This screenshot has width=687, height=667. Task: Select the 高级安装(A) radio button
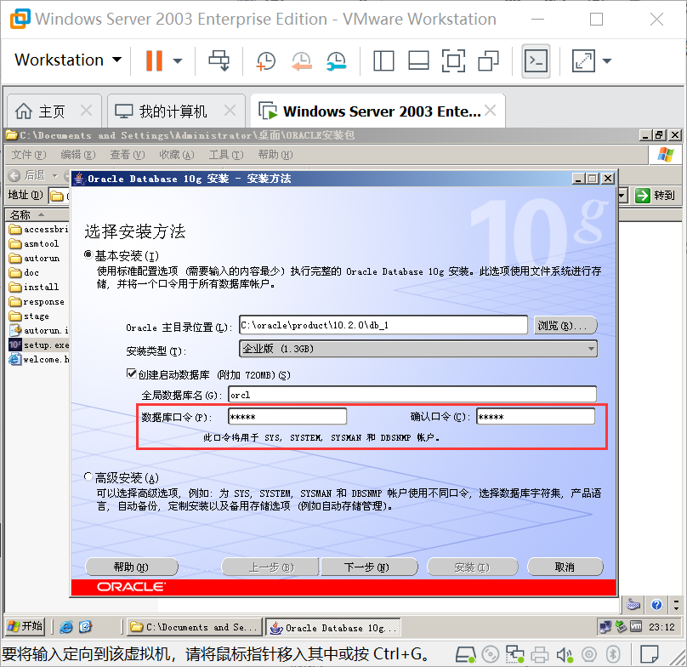[x=88, y=476]
